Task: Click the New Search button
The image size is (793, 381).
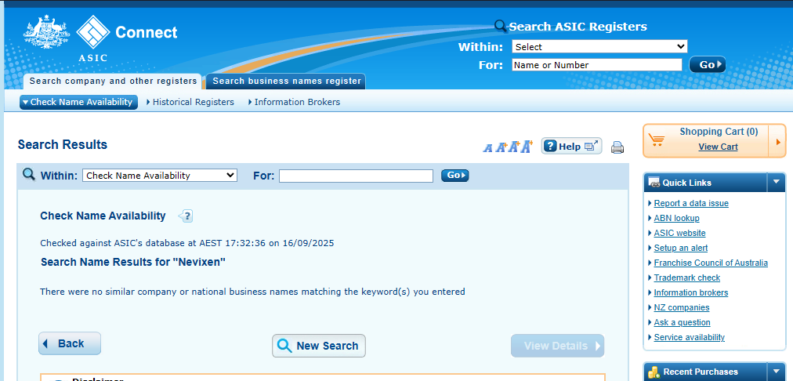Action: pyautogui.click(x=319, y=346)
